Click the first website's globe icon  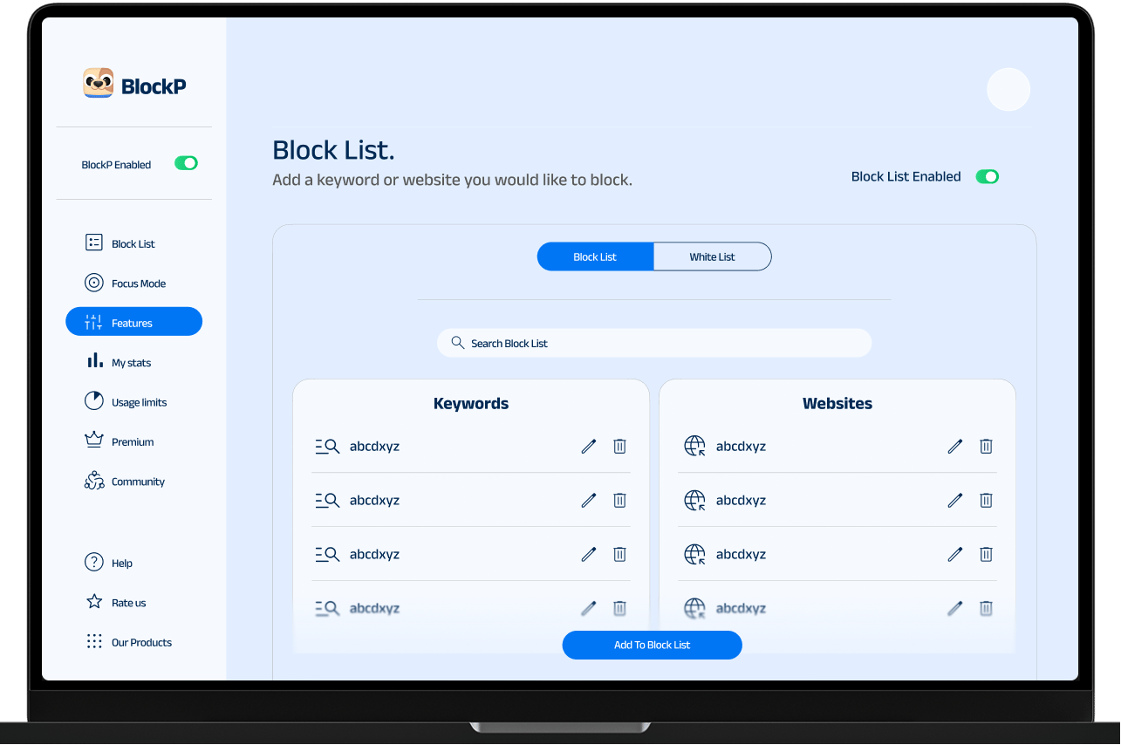[694, 446]
